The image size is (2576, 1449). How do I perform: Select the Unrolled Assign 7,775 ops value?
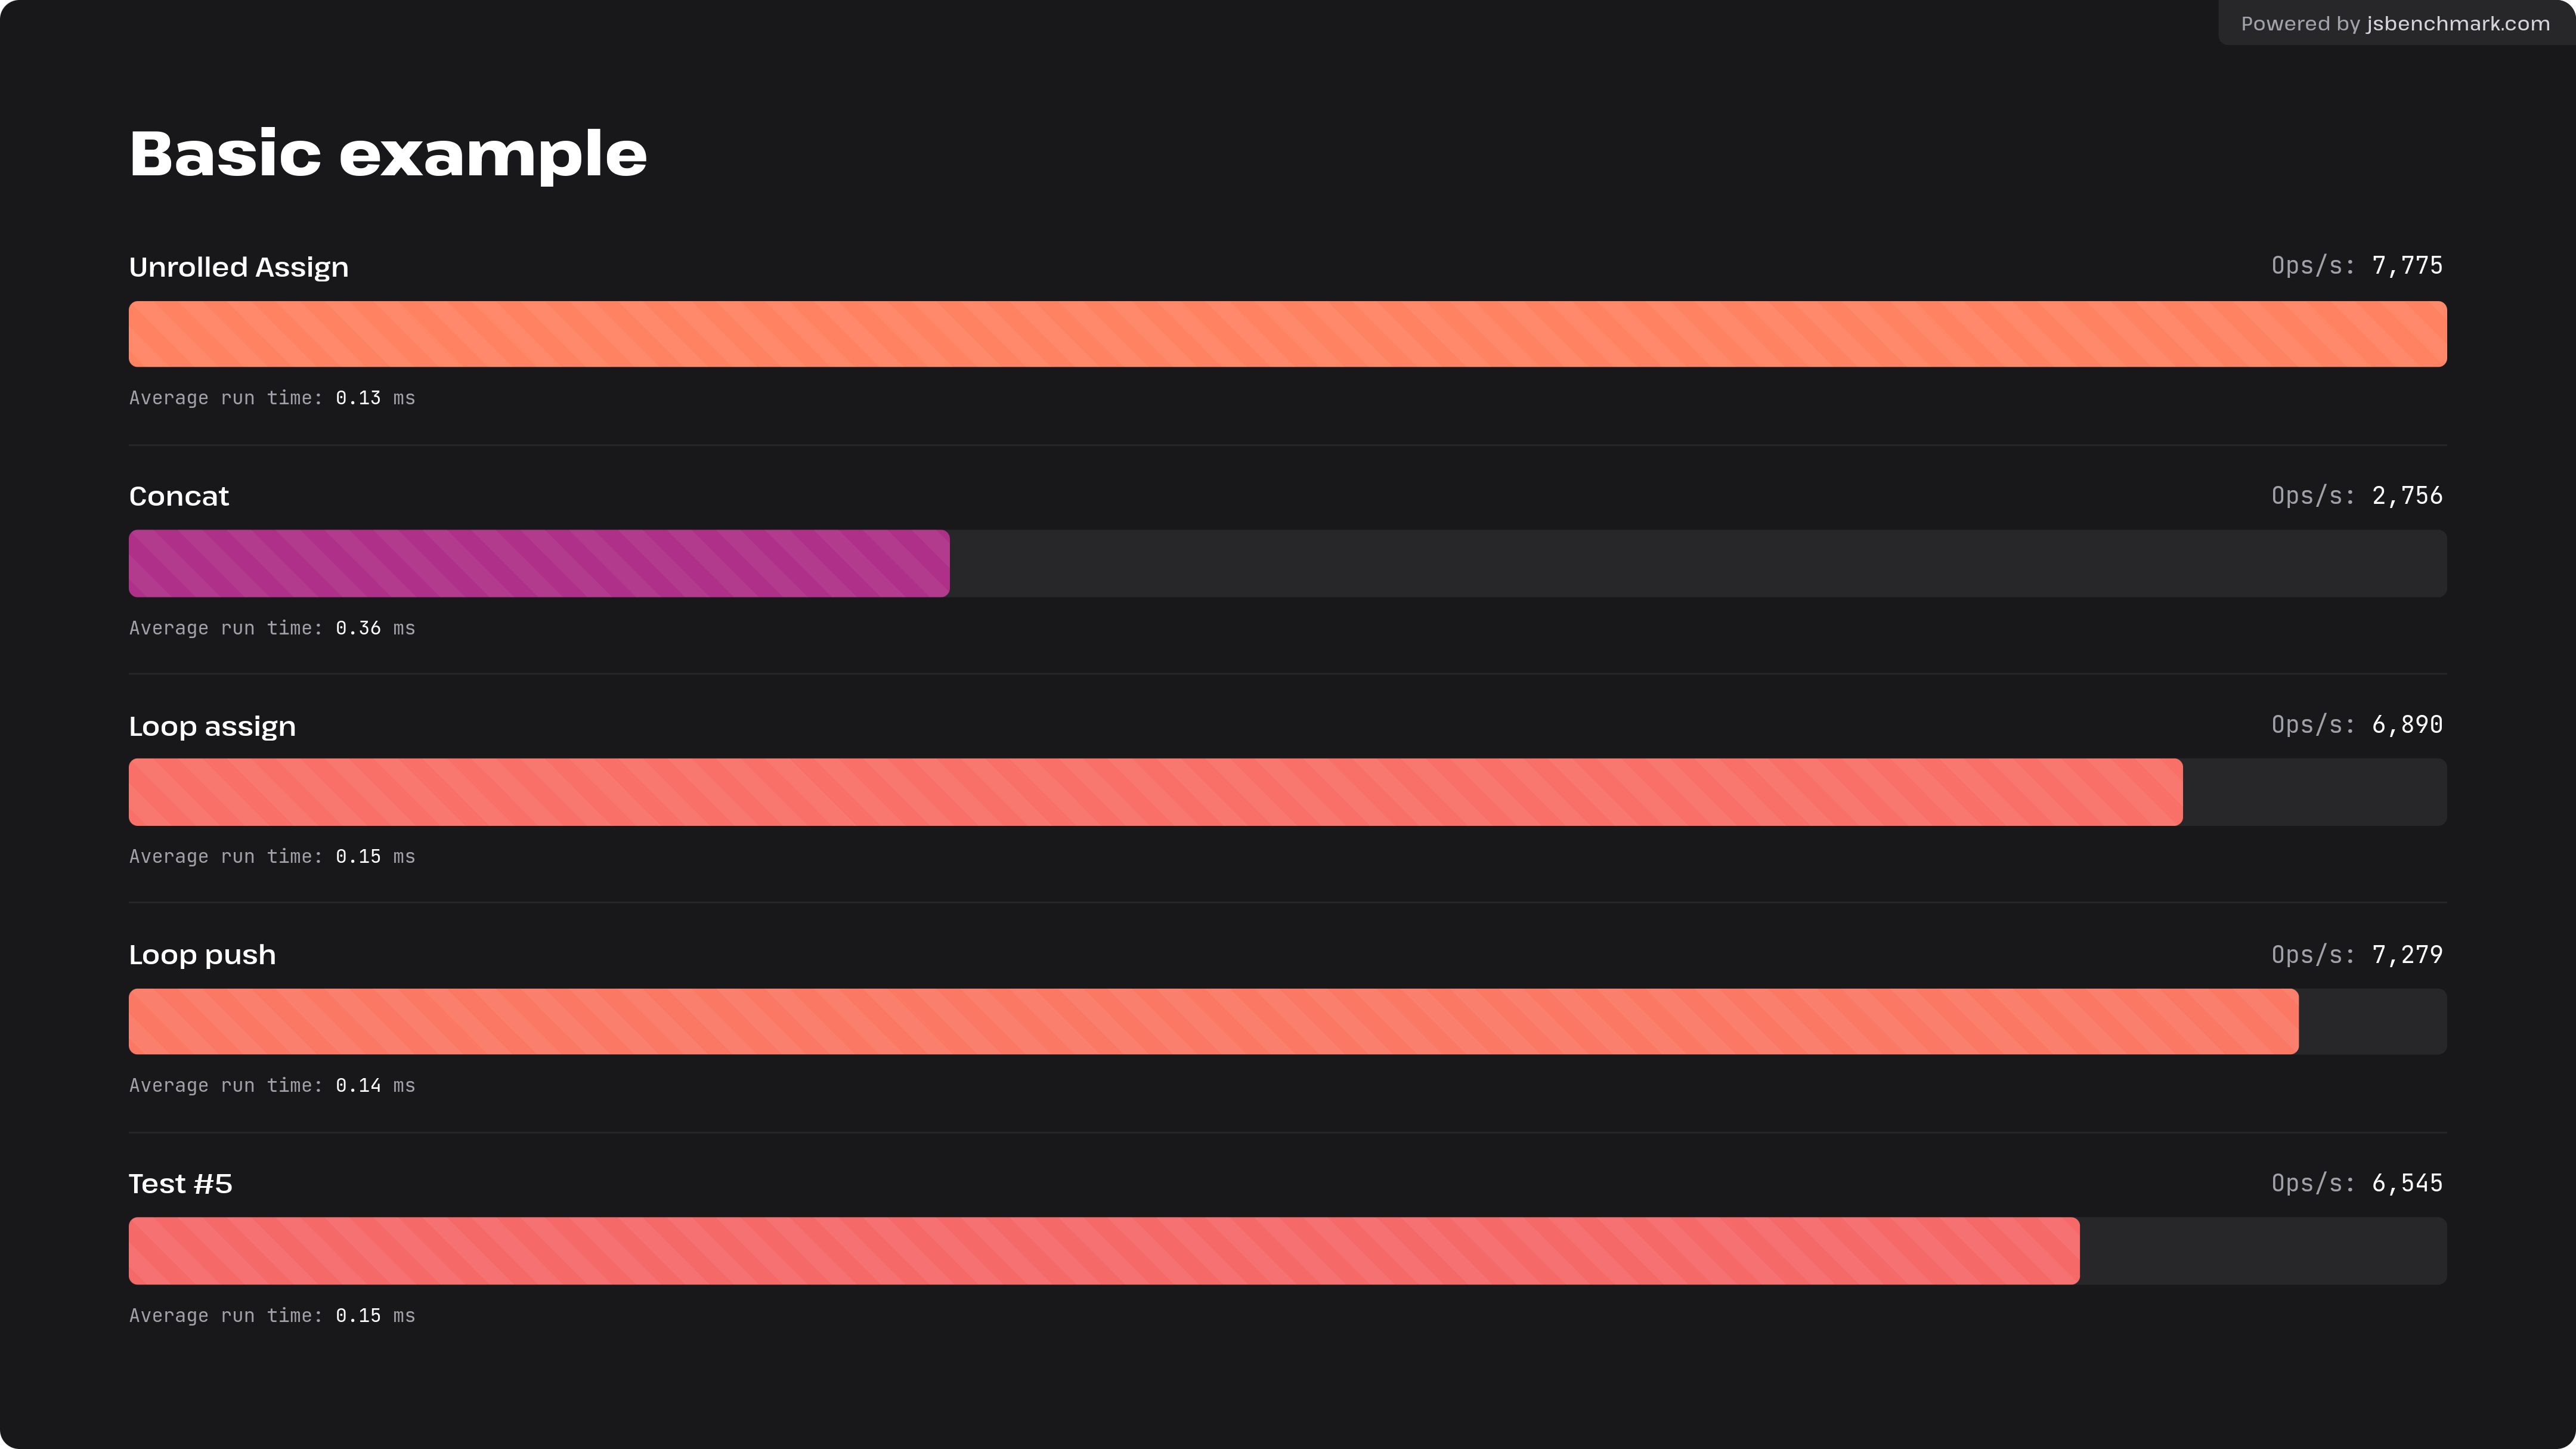[2406, 266]
